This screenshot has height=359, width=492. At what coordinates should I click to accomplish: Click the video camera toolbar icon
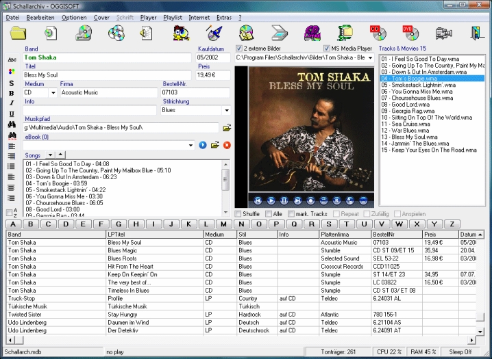click(443, 33)
